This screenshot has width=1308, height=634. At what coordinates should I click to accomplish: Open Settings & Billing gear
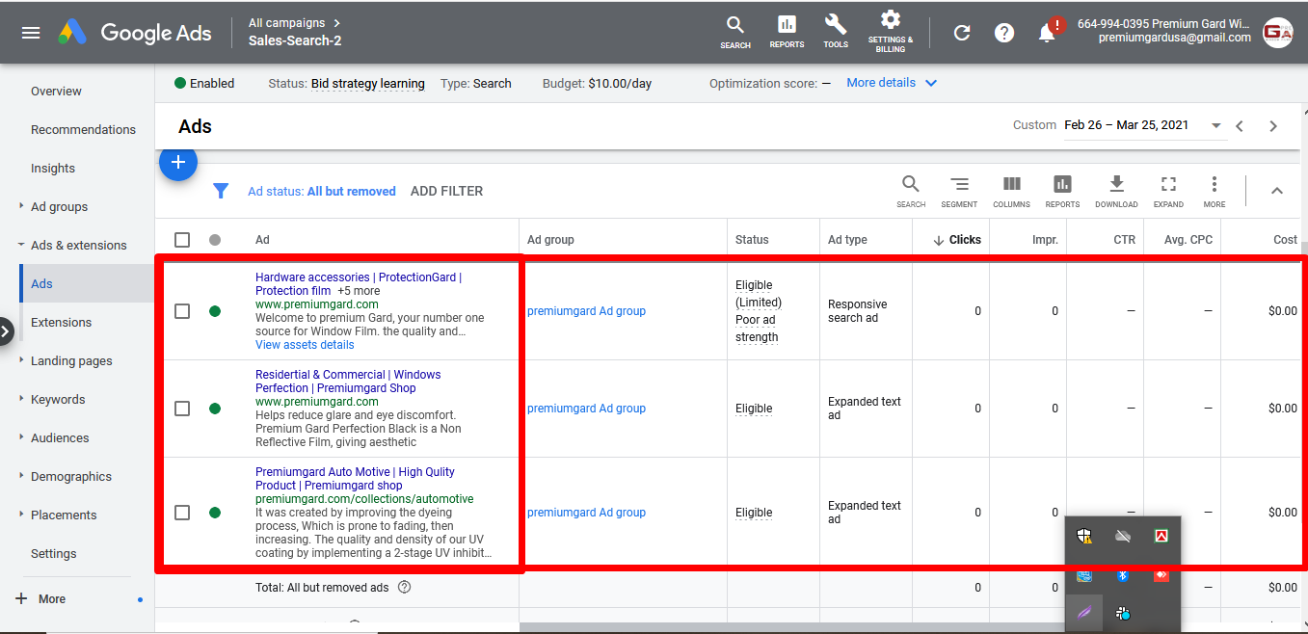pos(891,30)
